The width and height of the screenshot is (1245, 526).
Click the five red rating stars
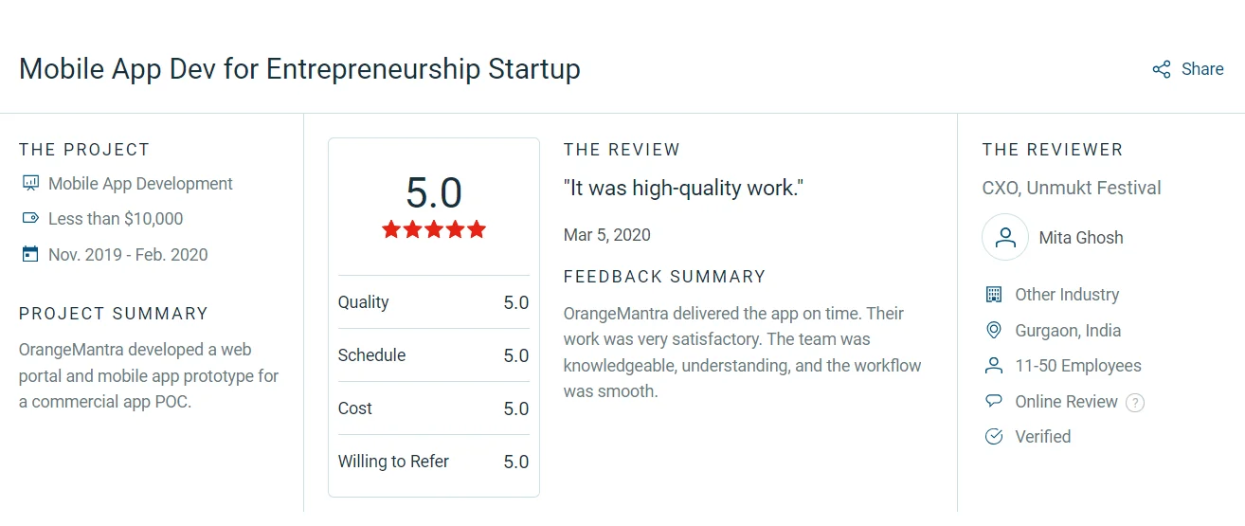434,229
